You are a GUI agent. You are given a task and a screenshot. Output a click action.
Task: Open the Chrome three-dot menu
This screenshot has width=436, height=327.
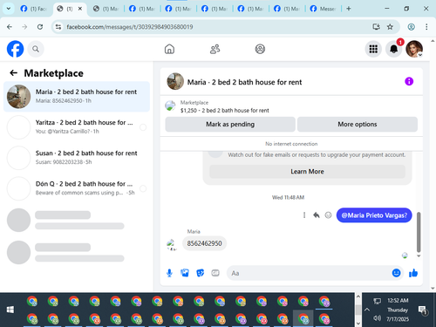(426, 27)
